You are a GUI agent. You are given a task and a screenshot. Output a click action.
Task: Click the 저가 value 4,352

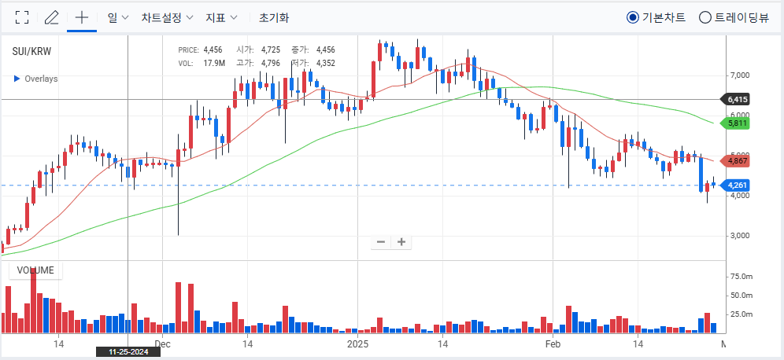click(x=326, y=64)
